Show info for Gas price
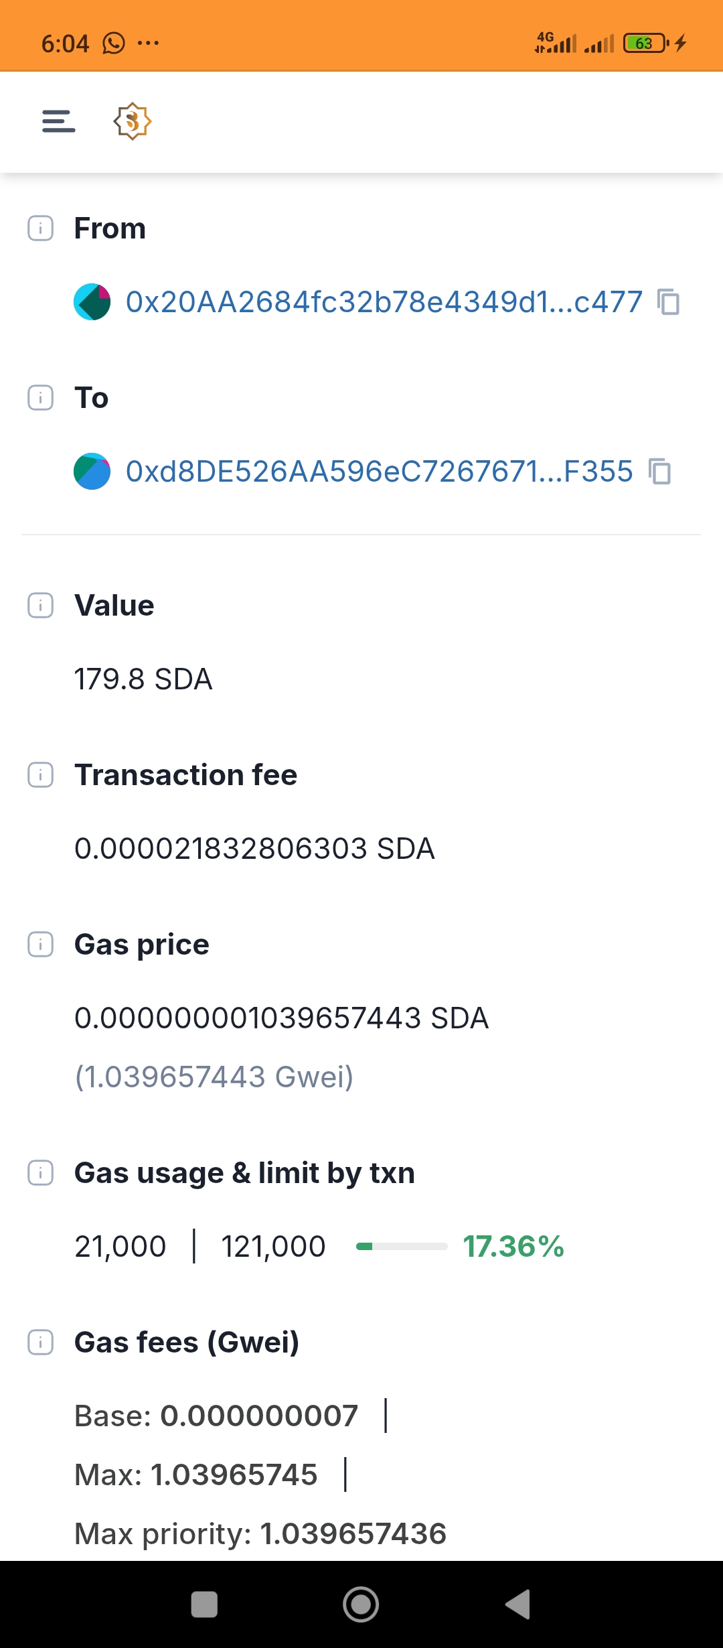Screen dimensions: 723x1648 coord(40,945)
